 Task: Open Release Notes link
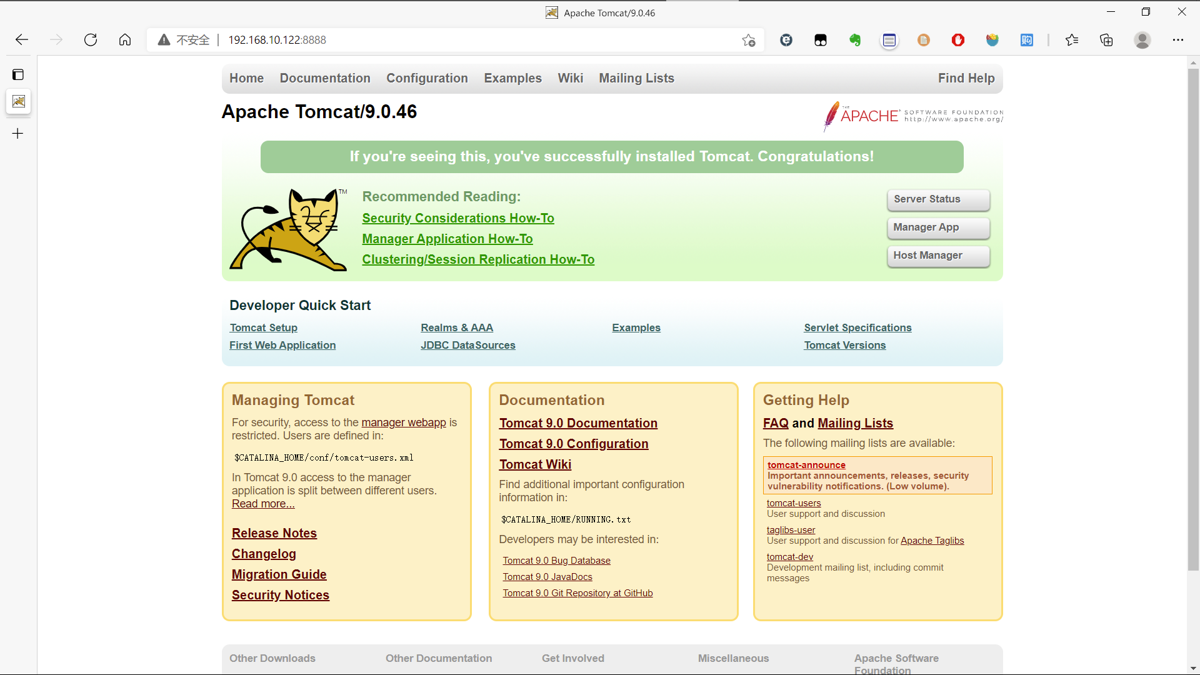(x=274, y=533)
